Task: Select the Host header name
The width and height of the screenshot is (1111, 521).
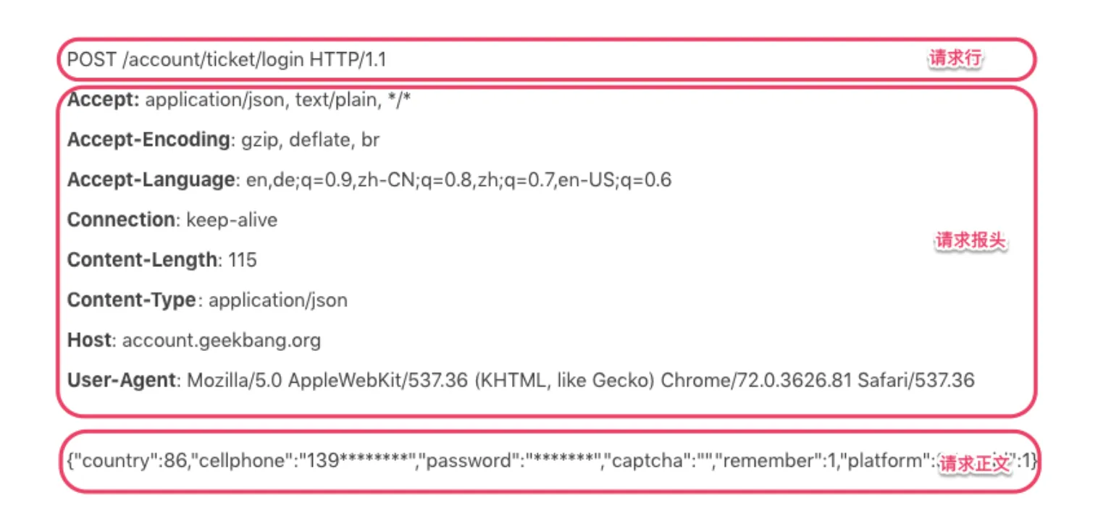Action: pyautogui.click(x=89, y=339)
